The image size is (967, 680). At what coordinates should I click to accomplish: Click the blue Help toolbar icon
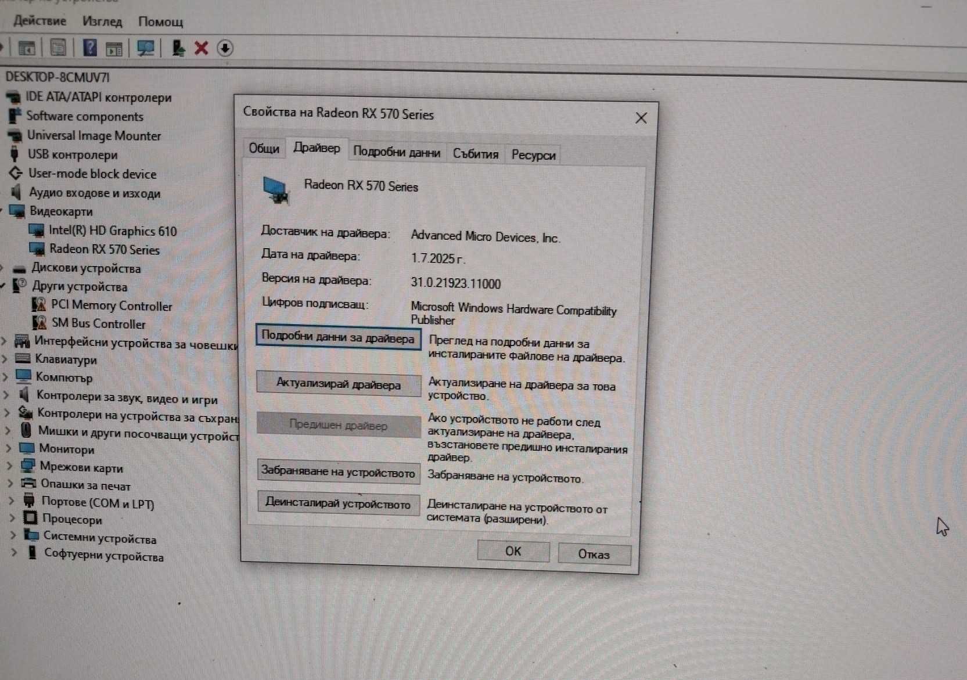[x=90, y=48]
